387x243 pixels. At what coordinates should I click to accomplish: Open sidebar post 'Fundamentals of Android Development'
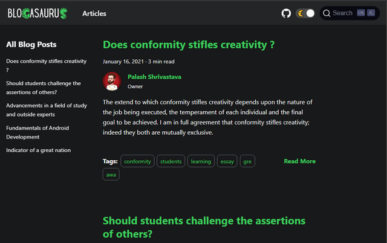click(37, 132)
